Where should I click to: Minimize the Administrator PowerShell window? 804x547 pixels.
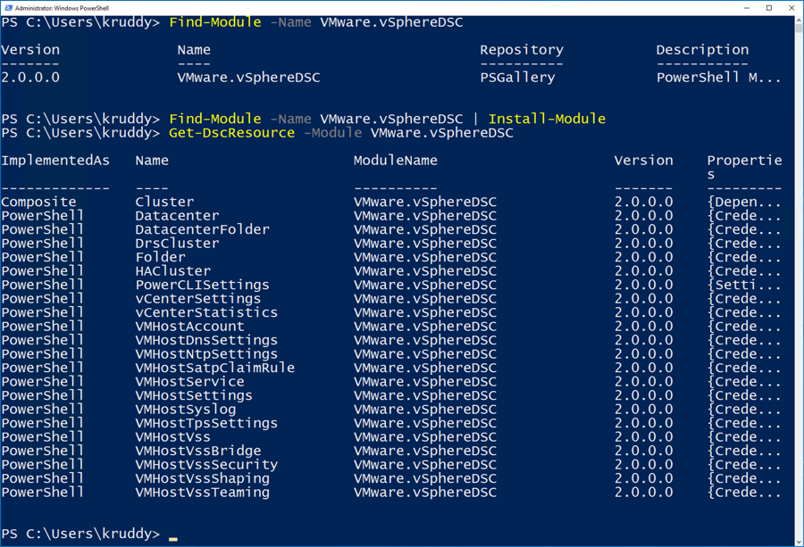pos(747,8)
